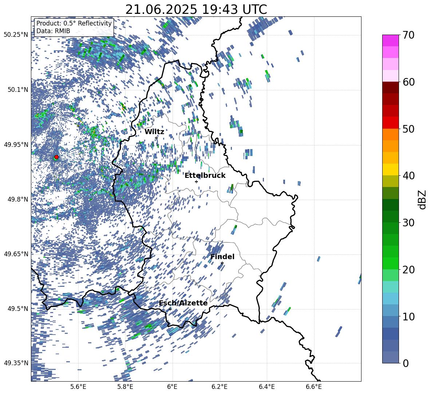This screenshot has width=431, height=394.
Task: Click the Data: RMIB text
Action: pyautogui.click(x=53, y=31)
